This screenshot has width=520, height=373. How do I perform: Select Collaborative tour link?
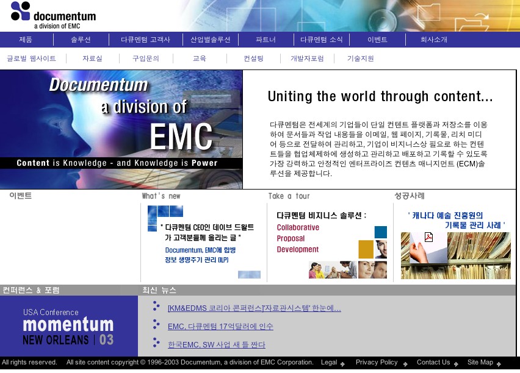(x=298, y=227)
